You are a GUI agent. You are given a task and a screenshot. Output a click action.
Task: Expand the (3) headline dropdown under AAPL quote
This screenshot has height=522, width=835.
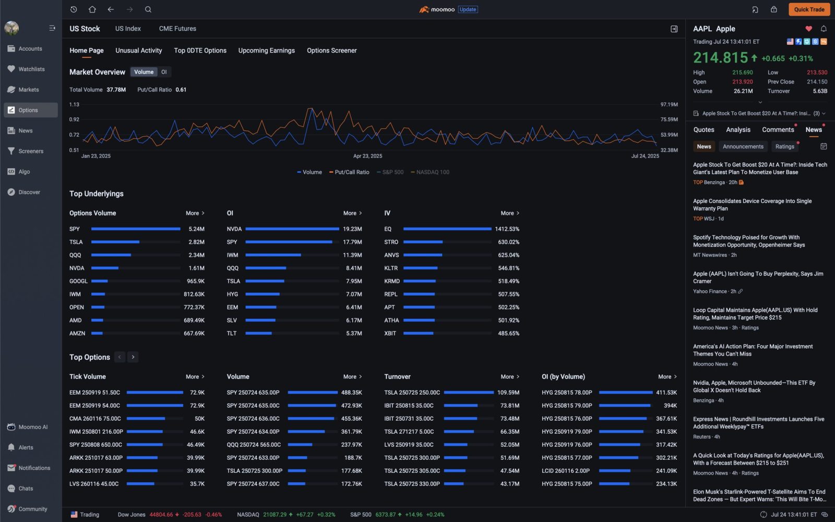[820, 113]
